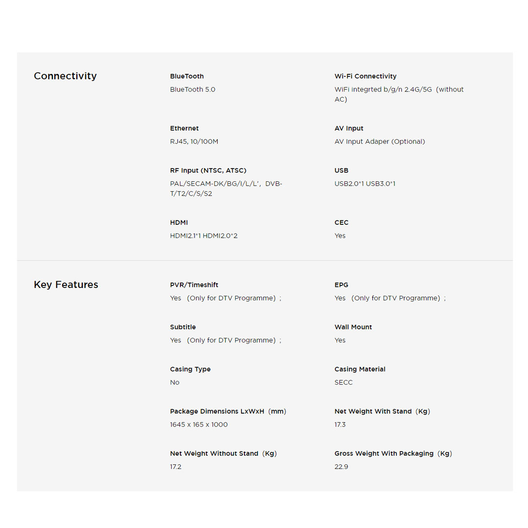Select the BlueTooth 5.0 value text
Image resolution: width=528 pixels, height=528 pixels.
193,89
